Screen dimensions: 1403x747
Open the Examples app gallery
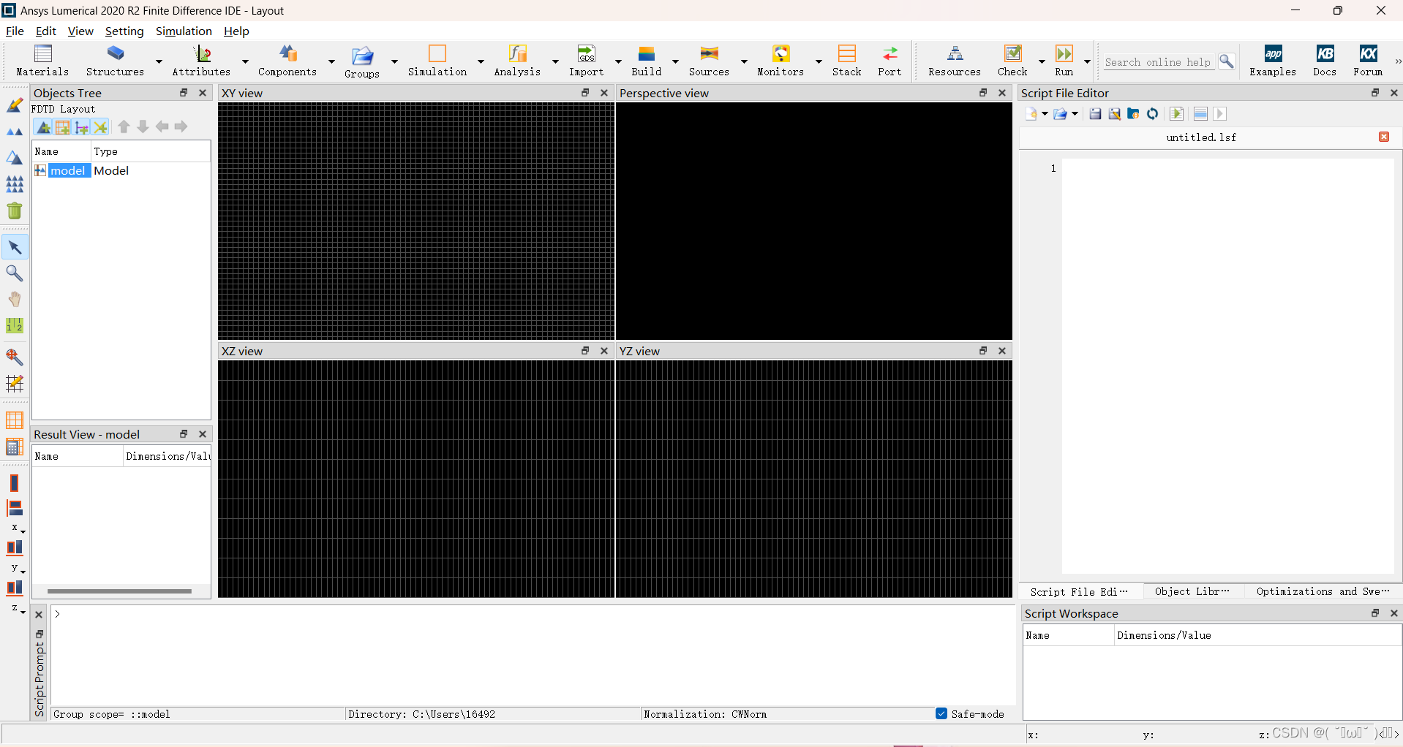[1273, 60]
